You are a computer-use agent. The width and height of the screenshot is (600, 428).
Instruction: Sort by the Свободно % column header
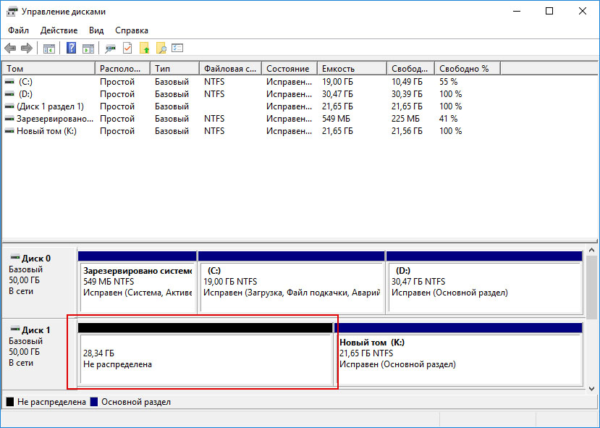point(468,69)
